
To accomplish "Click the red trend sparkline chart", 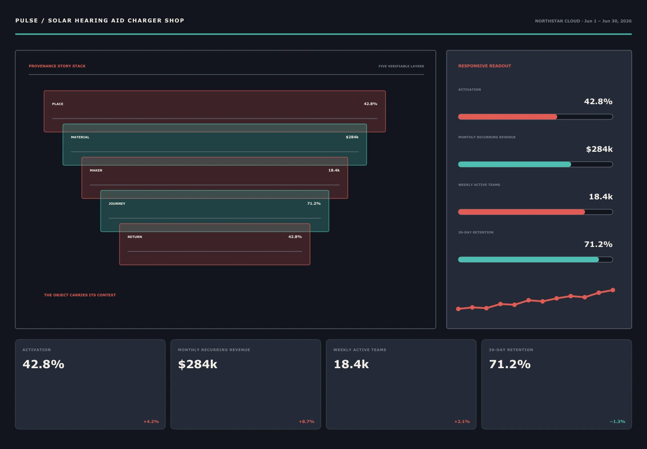I will click(x=536, y=299).
